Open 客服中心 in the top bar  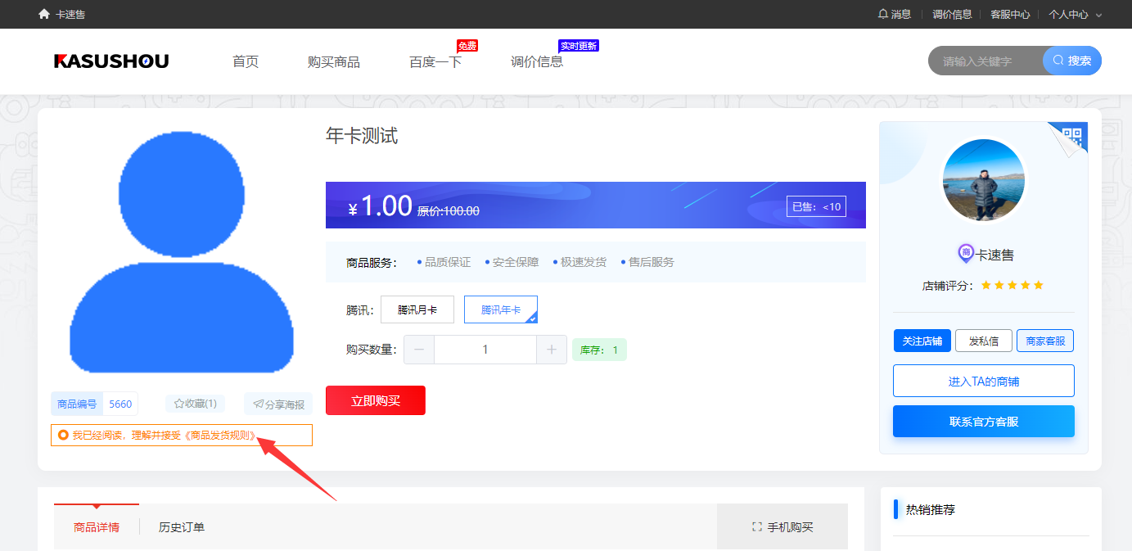tap(1010, 14)
